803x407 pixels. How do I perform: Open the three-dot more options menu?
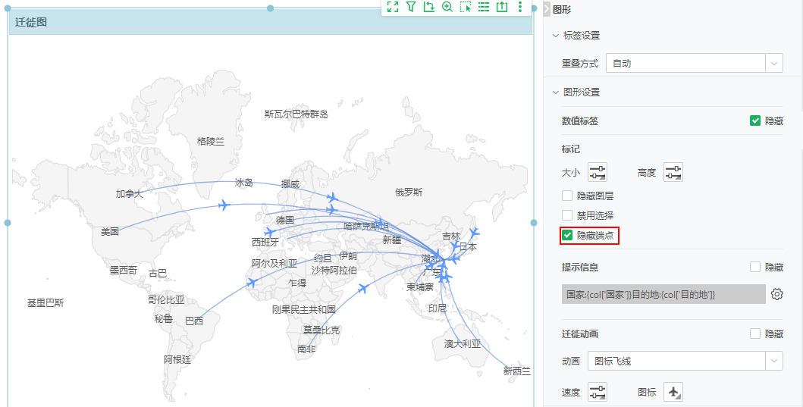tap(519, 7)
